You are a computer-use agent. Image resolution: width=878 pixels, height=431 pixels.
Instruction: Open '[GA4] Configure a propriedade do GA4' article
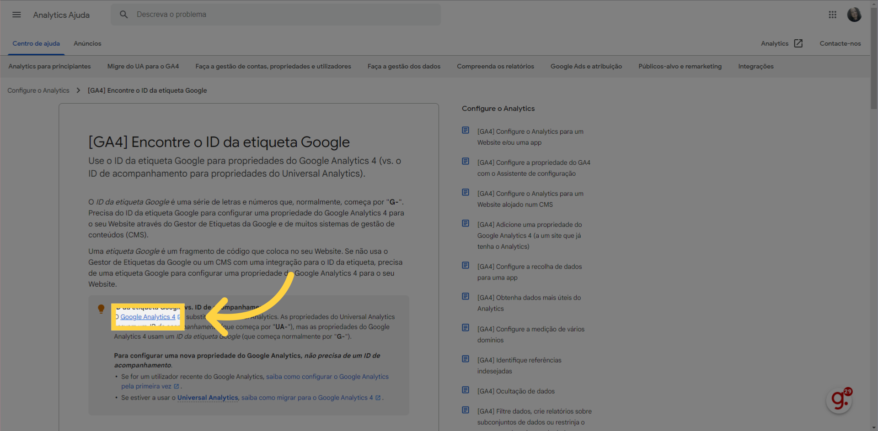coord(534,168)
